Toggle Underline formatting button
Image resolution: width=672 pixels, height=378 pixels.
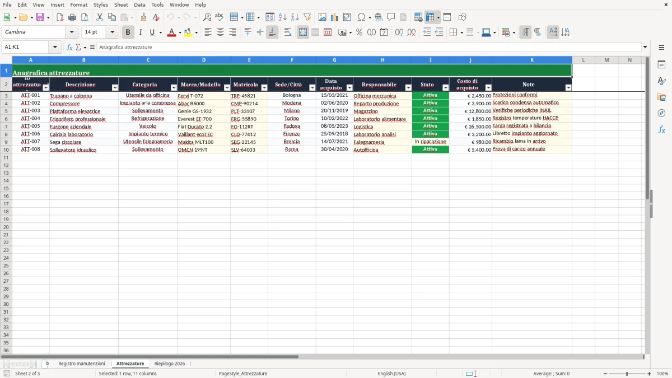coord(152,32)
